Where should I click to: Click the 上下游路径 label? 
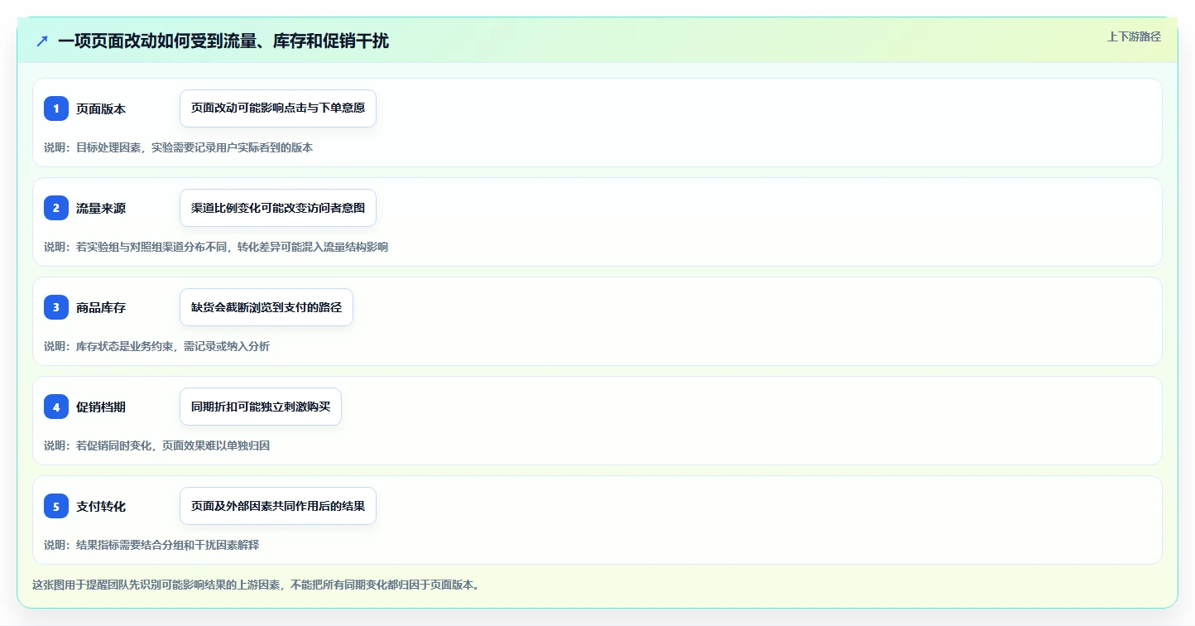coord(1135,36)
